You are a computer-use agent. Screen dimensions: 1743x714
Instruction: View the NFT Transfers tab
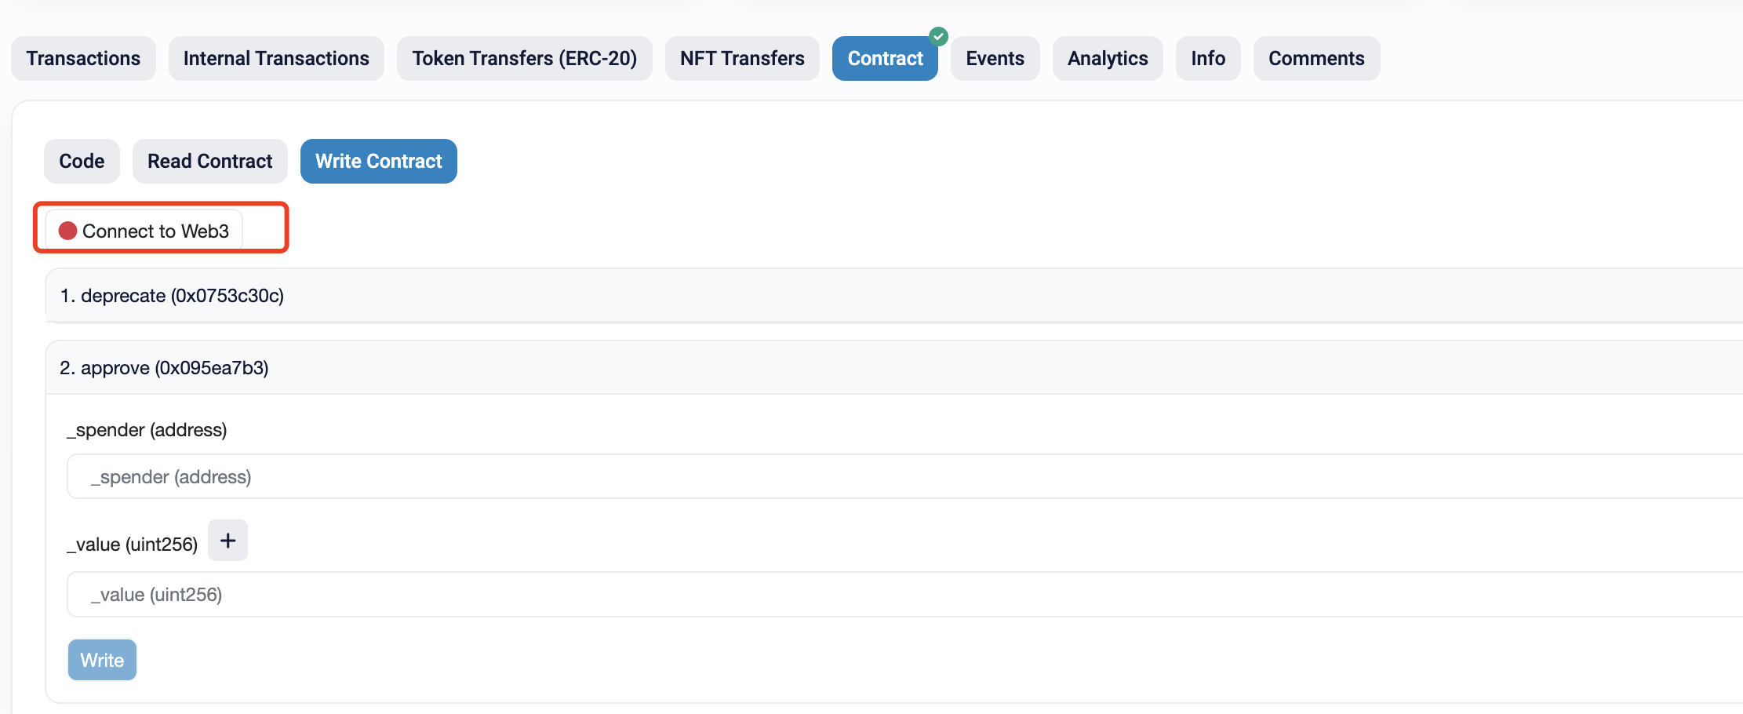742,59
